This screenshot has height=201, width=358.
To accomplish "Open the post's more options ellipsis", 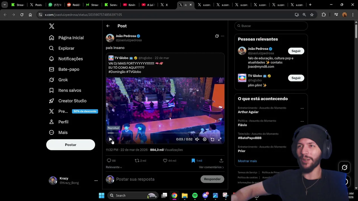I will point(222,36).
